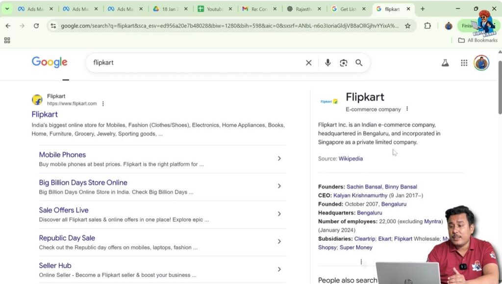This screenshot has width=502, height=284.
Task: Click the Google account avatar on the results page
Action: 481,63
